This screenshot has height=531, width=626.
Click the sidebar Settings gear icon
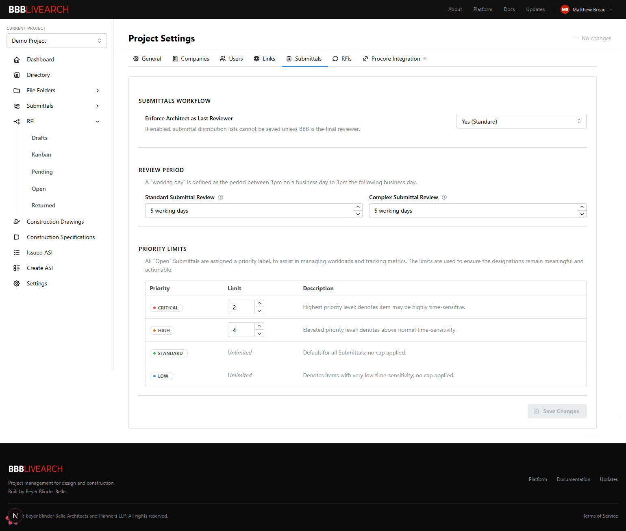[17, 283]
